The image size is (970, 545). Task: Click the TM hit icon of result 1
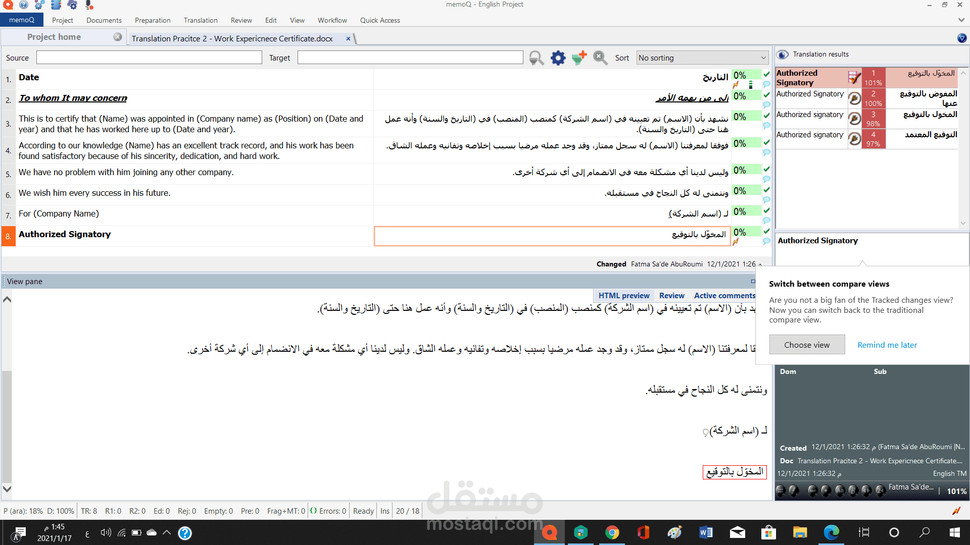pyautogui.click(x=854, y=78)
